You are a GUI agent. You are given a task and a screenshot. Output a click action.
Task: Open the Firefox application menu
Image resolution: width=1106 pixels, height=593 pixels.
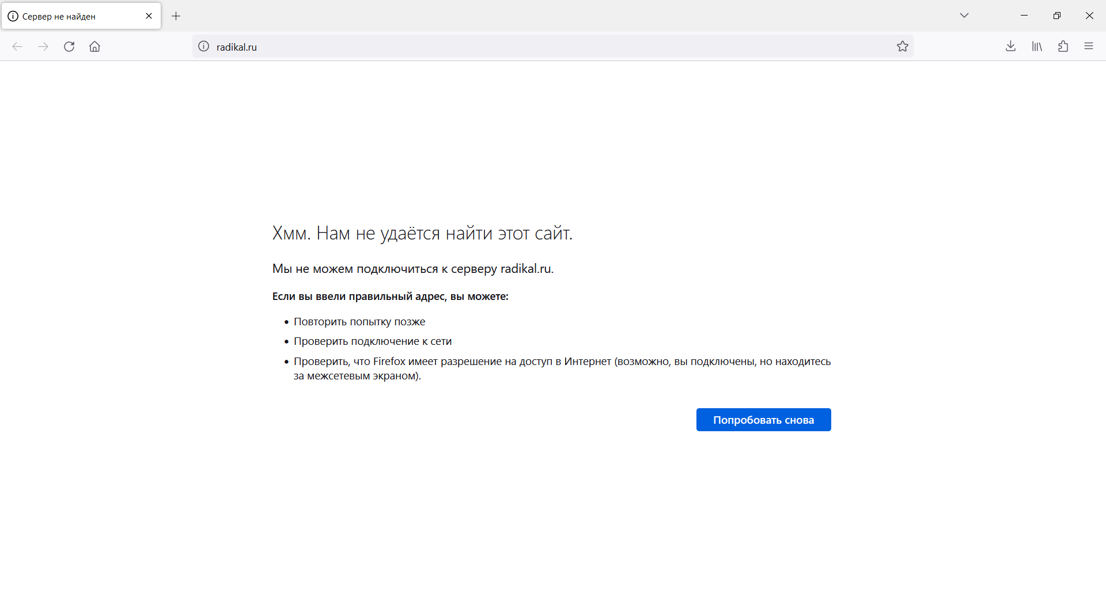1089,47
